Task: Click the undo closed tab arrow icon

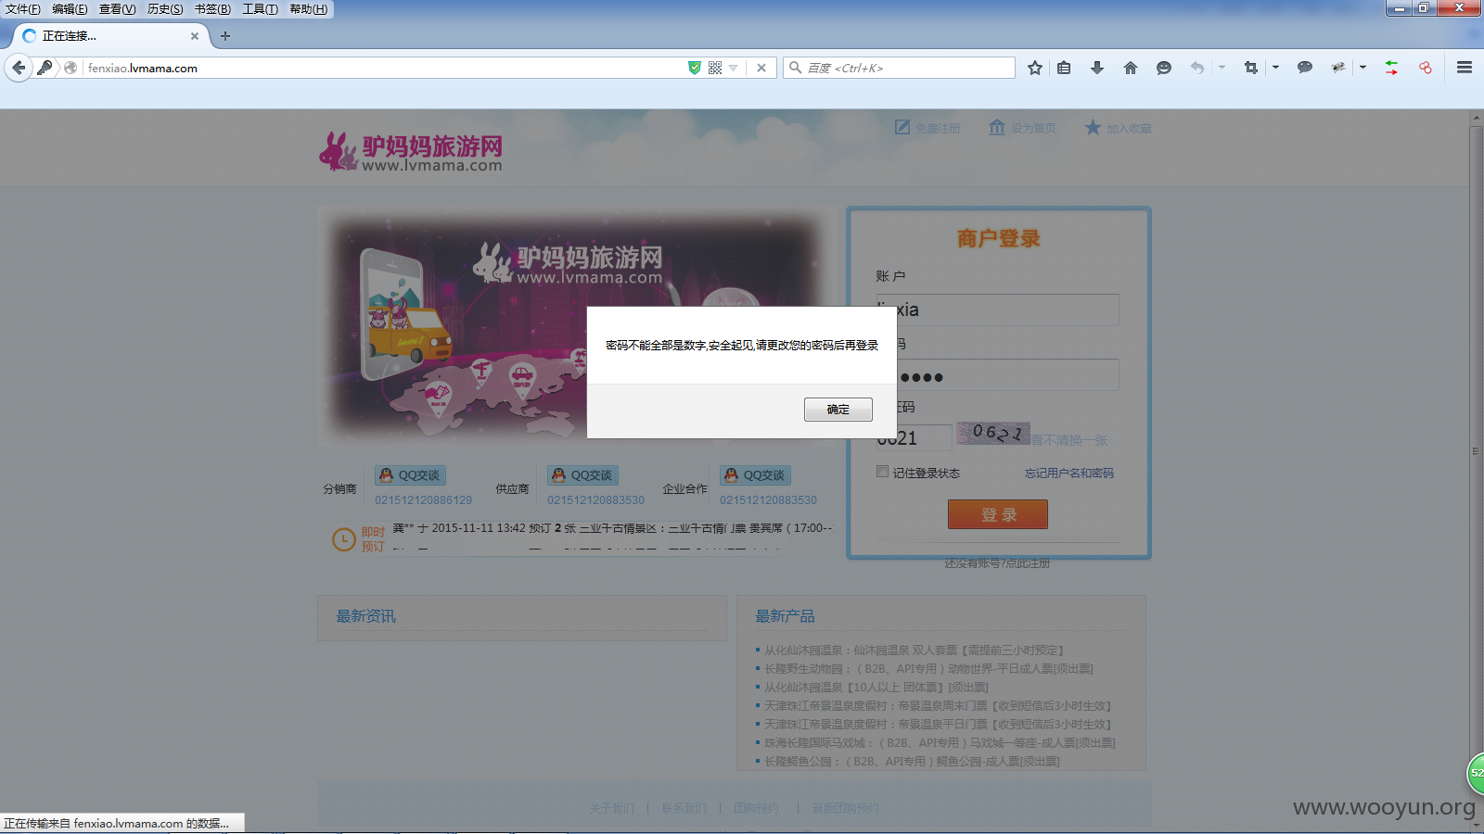Action: click(x=1197, y=68)
